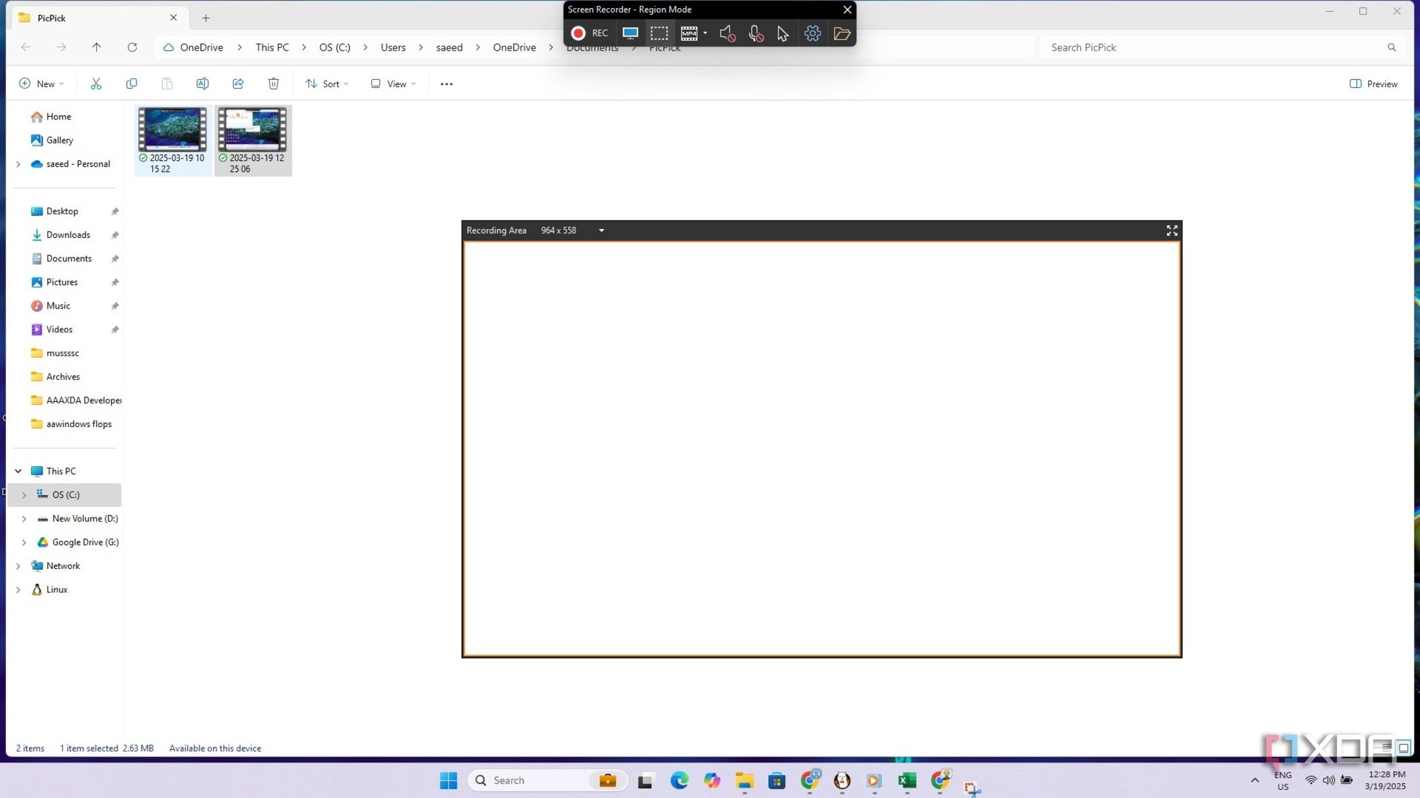Open the Sort menu in File Explorer
The width and height of the screenshot is (1420, 798).
pyautogui.click(x=327, y=84)
